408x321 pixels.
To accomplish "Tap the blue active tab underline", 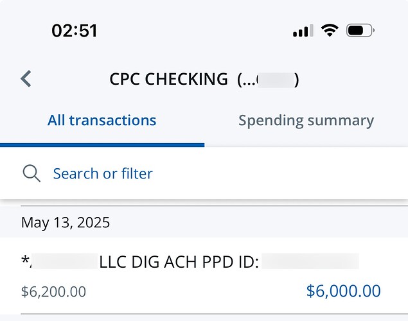I will click(x=102, y=145).
